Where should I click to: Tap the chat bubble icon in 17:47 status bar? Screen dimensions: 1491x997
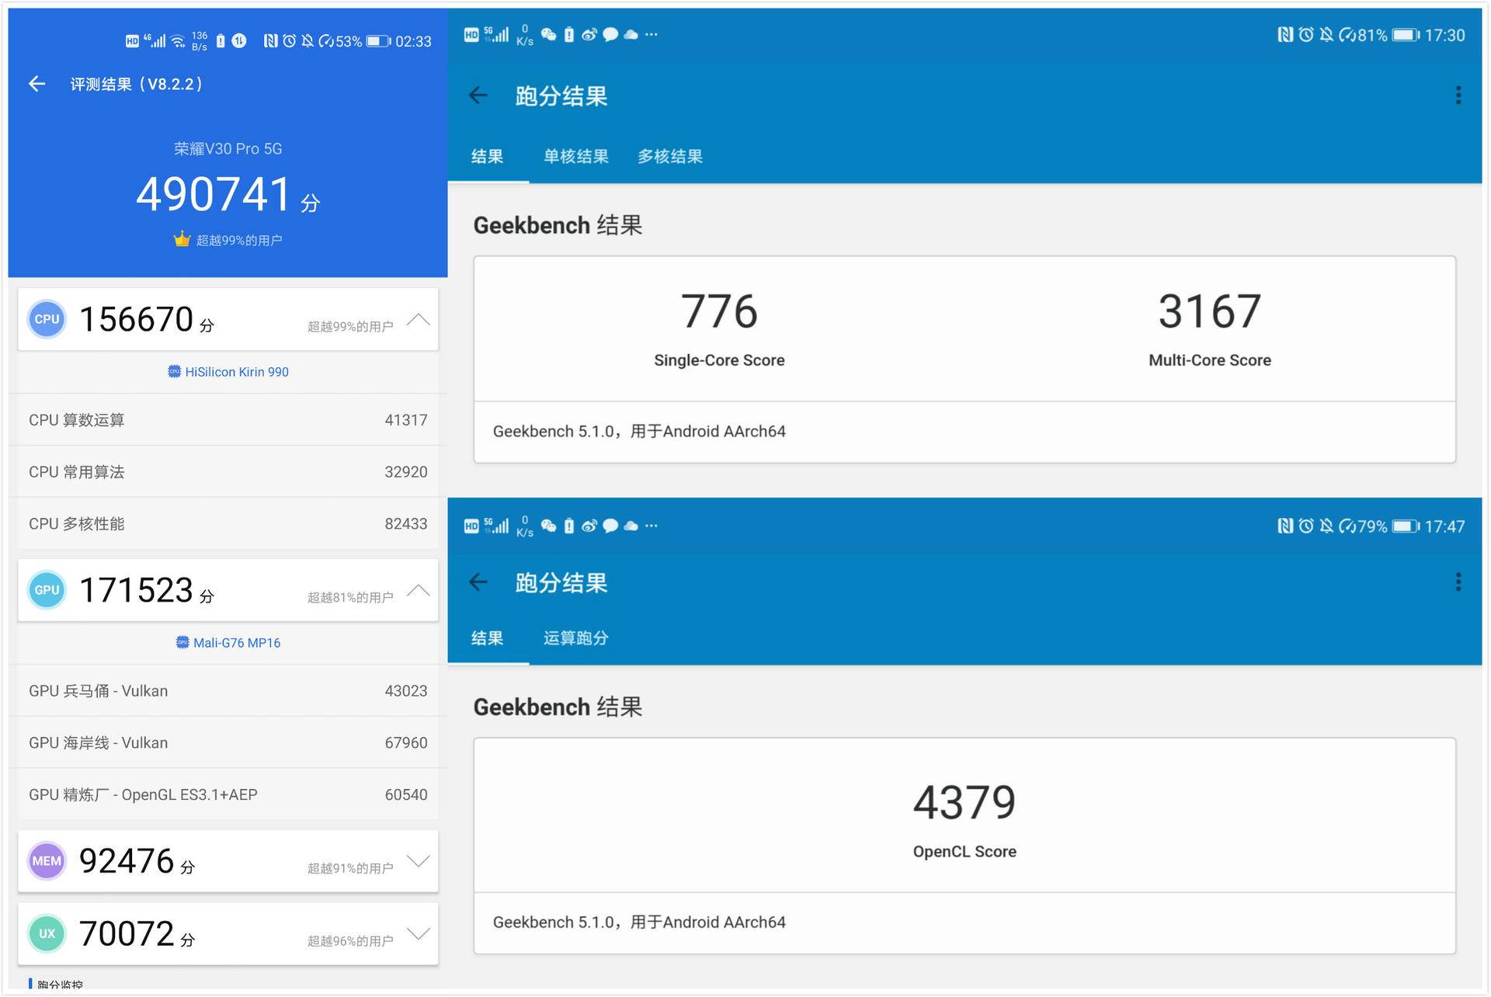click(610, 526)
